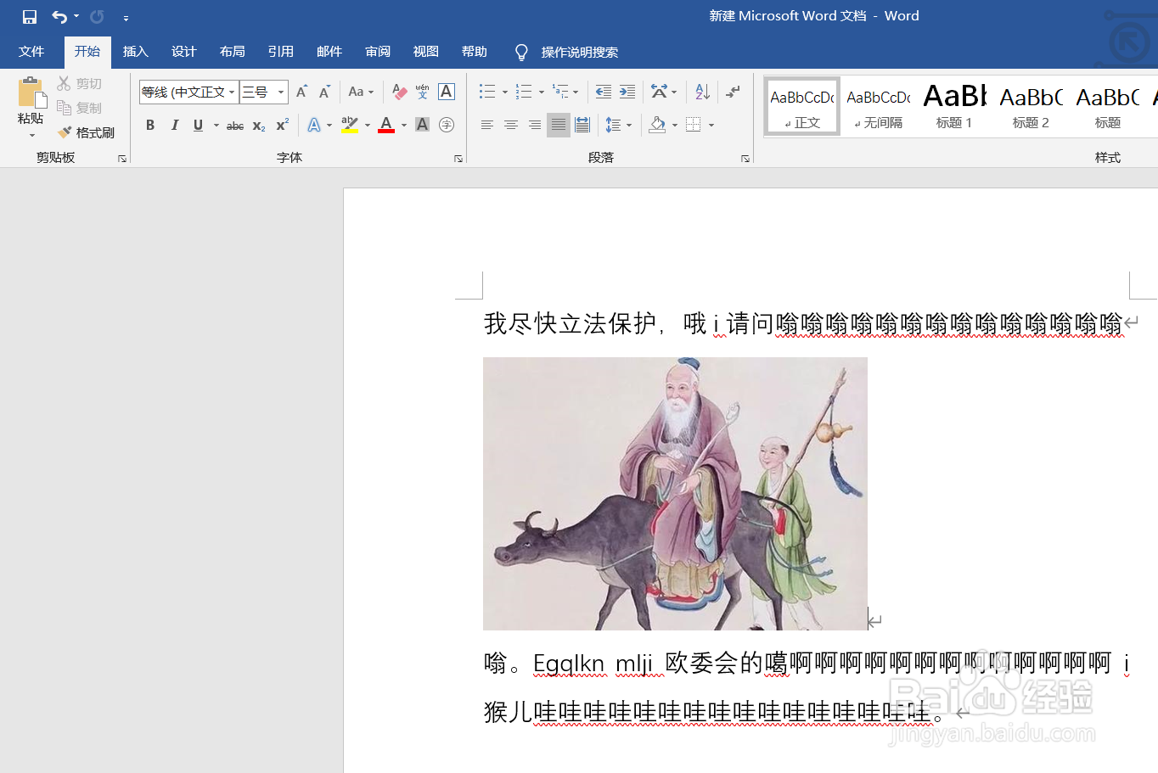1158x773 pixels.
Task: Click the Center alignment icon
Action: [511, 125]
